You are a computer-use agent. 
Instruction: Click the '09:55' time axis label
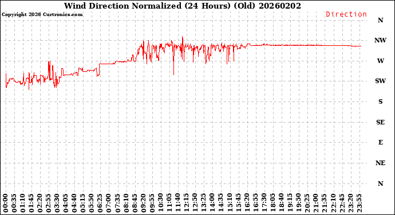152,204
